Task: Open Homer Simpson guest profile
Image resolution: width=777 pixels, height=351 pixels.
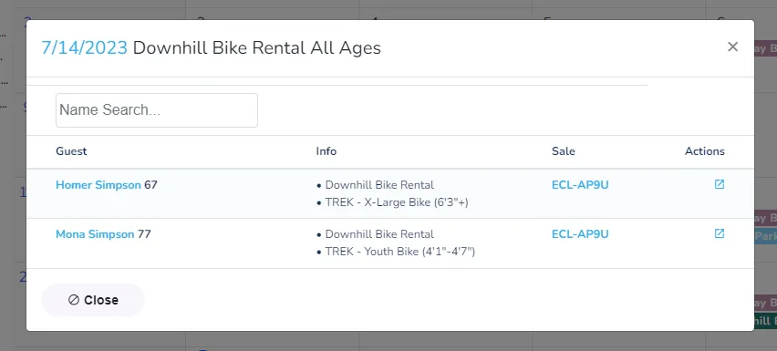Action: pos(98,185)
